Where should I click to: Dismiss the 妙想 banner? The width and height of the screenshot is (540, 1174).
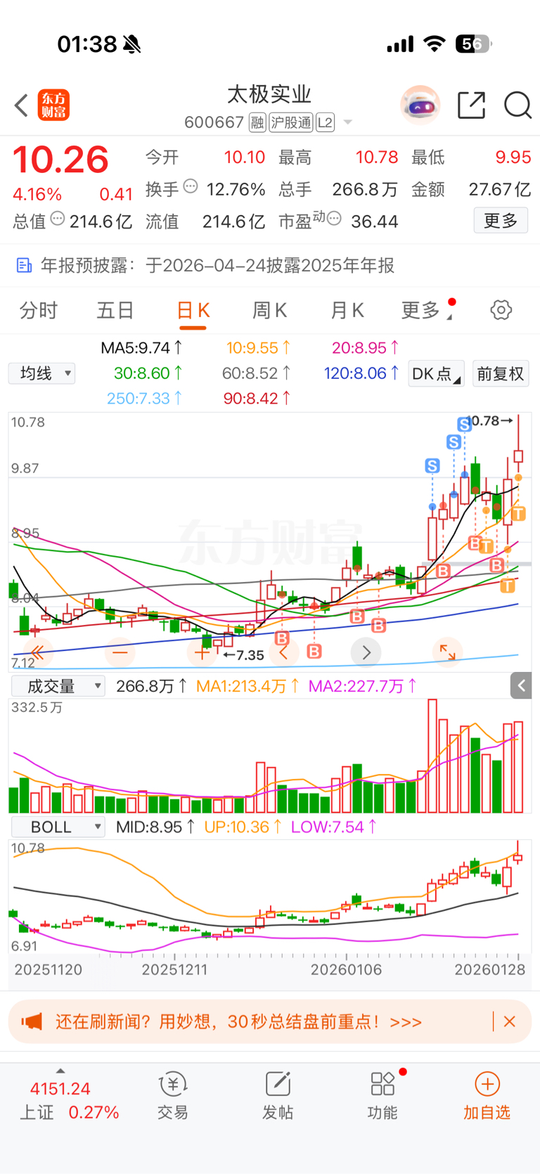(x=510, y=1021)
